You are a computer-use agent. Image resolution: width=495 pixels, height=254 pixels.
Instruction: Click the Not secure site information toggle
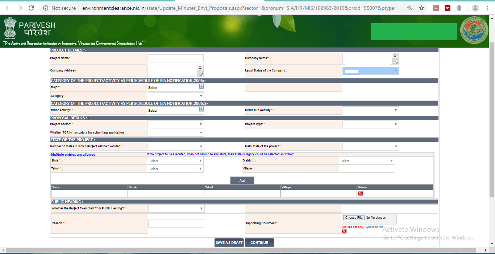pos(46,7)
